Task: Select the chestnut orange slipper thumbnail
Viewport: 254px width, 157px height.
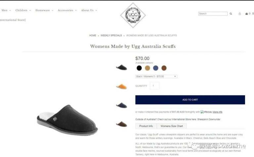Action: 121,86
